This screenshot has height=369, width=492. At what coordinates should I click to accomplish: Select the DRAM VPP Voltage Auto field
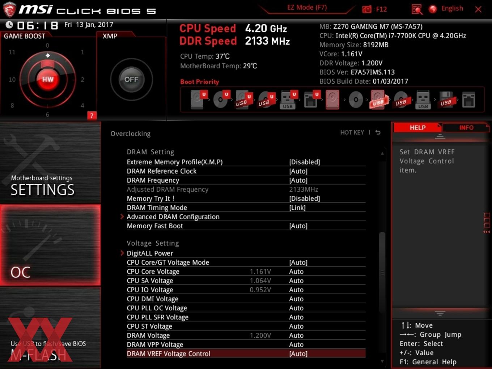pyautogui.click(x=296, y=344)
